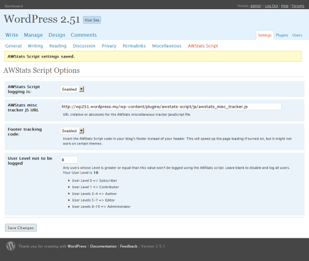Focus the User Level not logged field
The height and width of the screenshot is (261, 309).
point(69,160)
